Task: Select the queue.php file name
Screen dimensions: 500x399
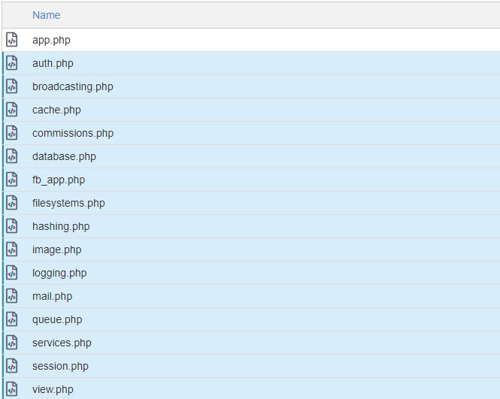Action: [x=56, y=319]
